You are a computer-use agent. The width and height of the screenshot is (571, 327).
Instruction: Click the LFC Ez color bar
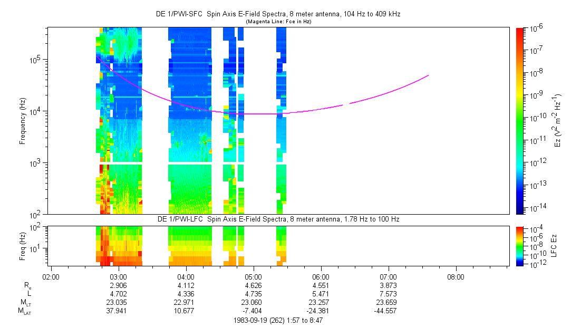click(520, 246)
